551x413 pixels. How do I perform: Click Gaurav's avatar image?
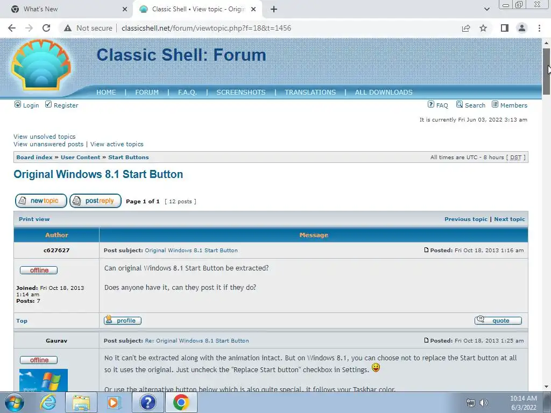pos(44,380)
